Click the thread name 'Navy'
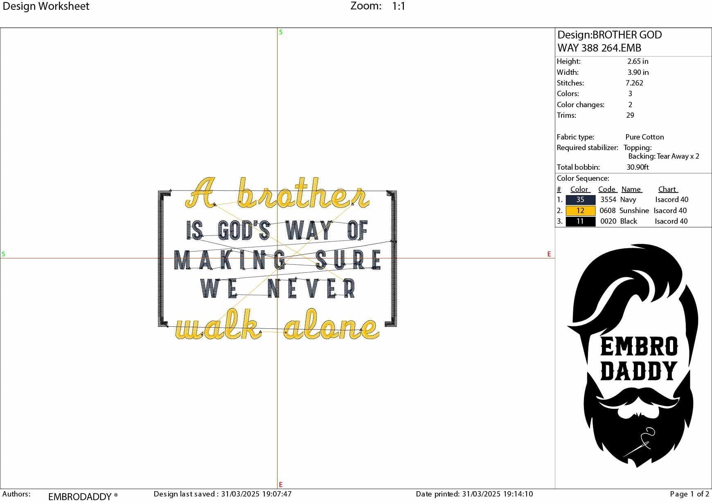The image size is (712, 503). point(628,200)
